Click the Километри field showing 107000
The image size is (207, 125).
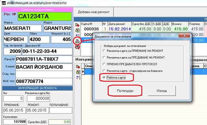point(15,122)
